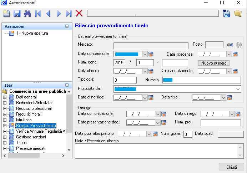
Task: Click the New document toolbar icon
Action: coord(6,14)
